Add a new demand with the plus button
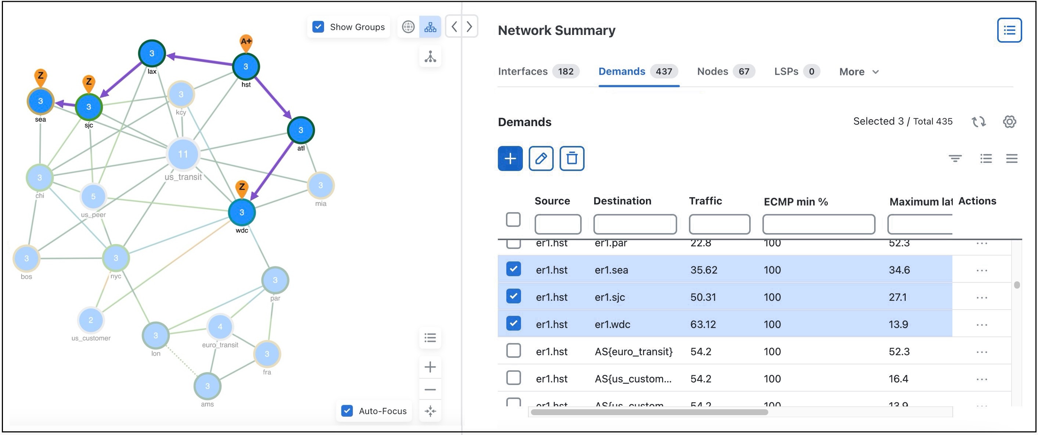This screenshot has height=435, width=1038. [x=510, y=158]
